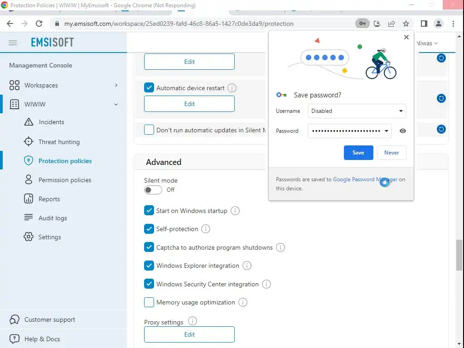Uncheck Windows Security Center integration
The height and width of the screenshot is (348, 464).
coord(149,284)
